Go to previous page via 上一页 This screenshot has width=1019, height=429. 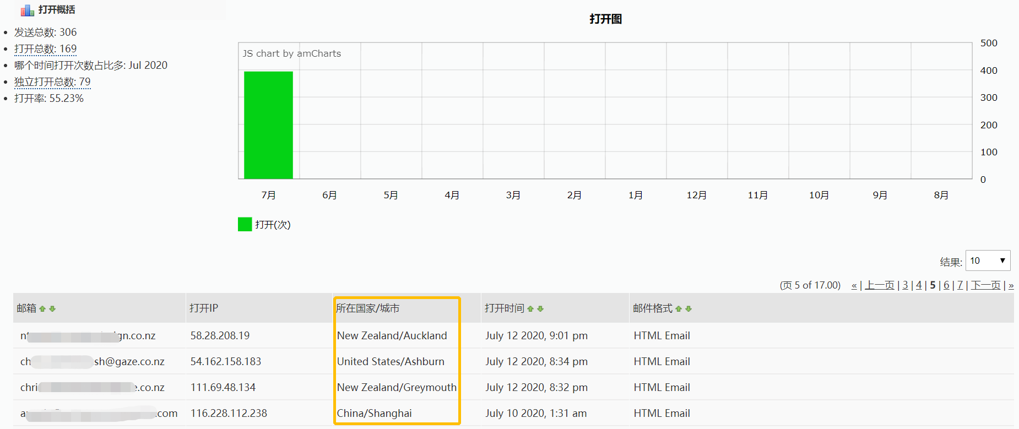point(880,285)
